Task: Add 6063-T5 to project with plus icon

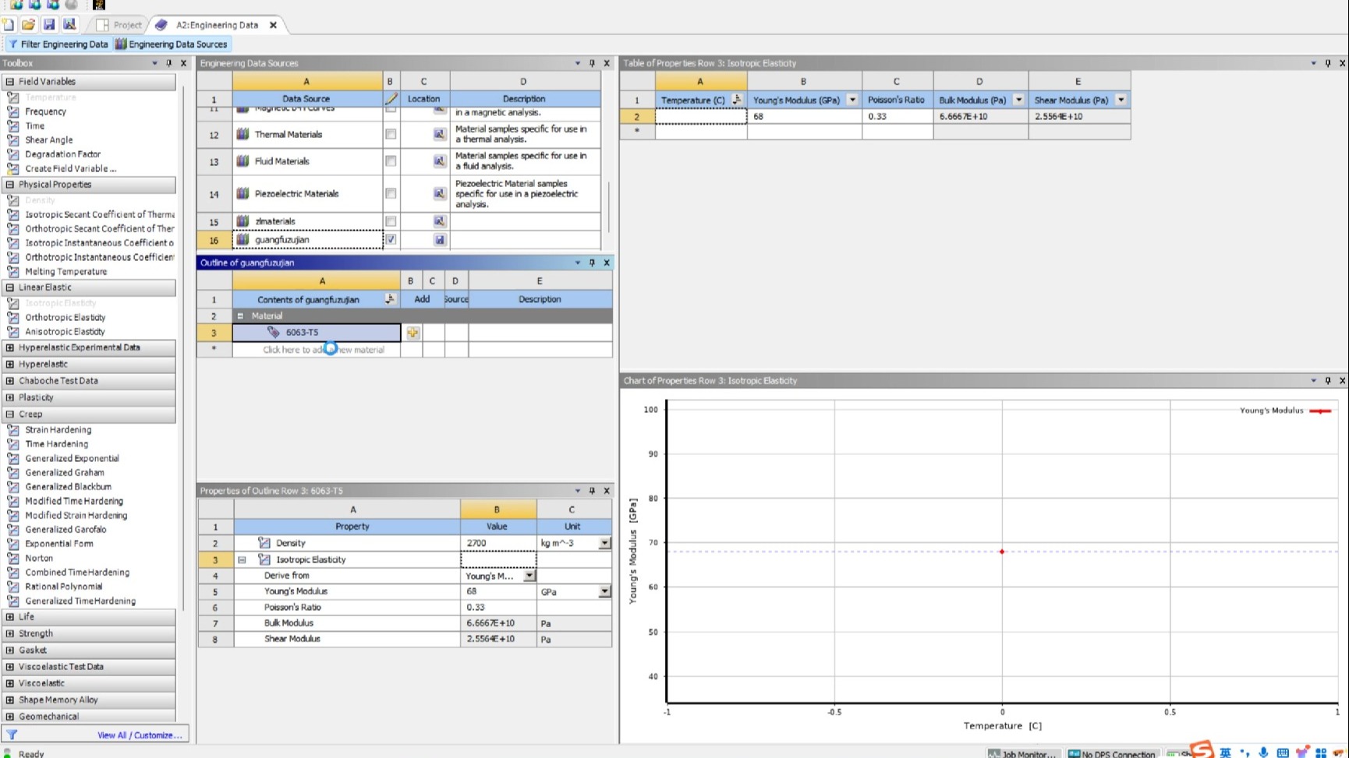Action: point(412,333)
